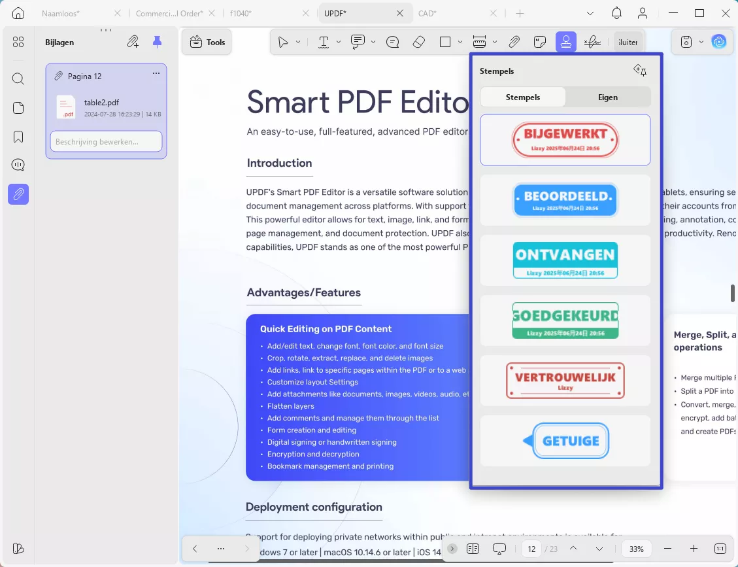The width and height of the screenshot is (738, 567).
Task: Open the search panel in sidebar
Action: click(18, 78)
